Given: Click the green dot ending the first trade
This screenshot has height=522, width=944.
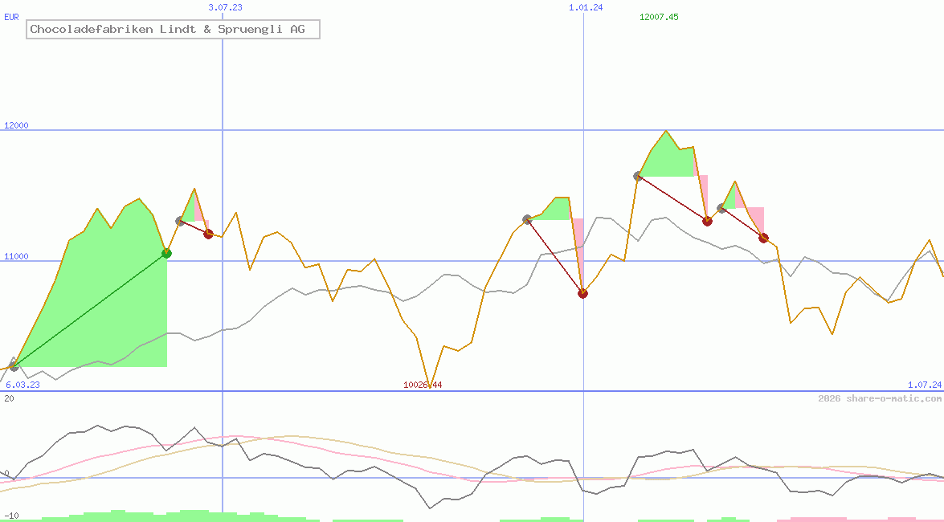Looking at the screenshot, I should pos(166,253).
